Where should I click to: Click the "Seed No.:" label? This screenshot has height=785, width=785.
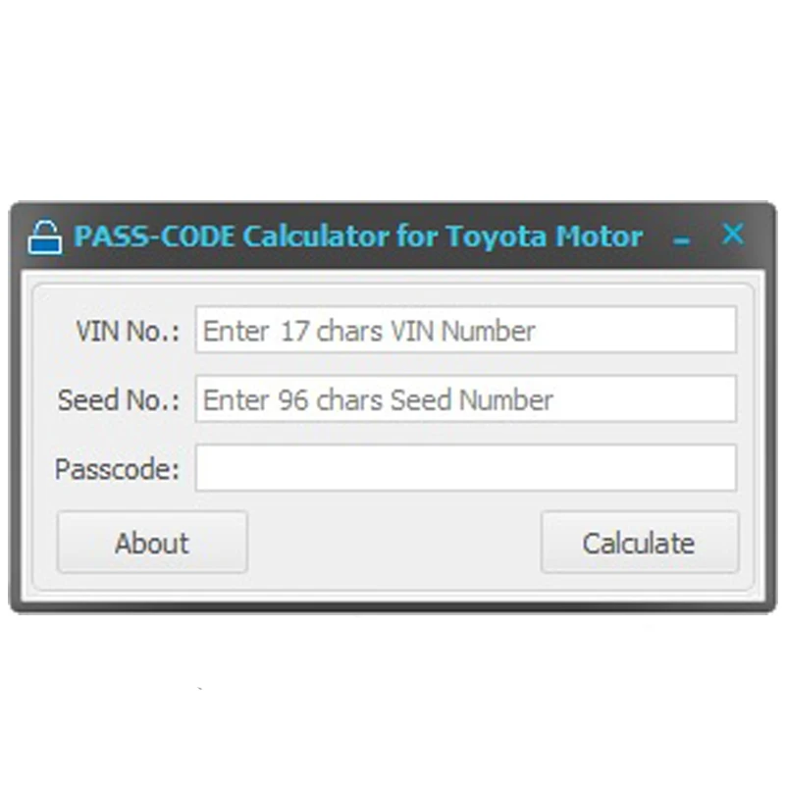click(x=119, y=400)
